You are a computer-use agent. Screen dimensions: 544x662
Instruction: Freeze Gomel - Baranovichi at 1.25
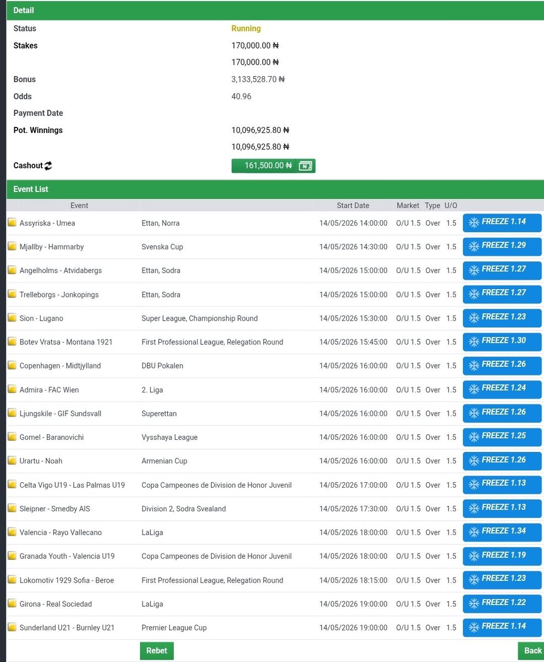pyautogui.click(x=502, y=437)
